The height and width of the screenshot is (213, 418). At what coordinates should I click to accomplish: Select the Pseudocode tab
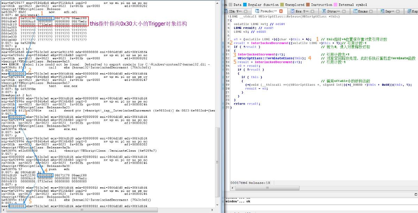click(269, 11)
